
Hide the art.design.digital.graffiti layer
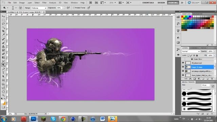(183, 71)
